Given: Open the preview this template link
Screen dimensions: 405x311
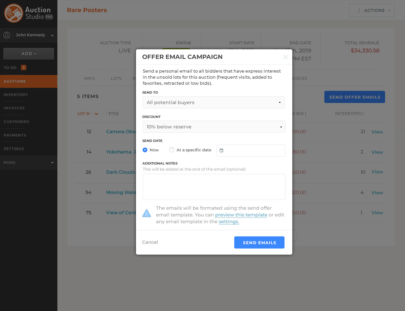Looking at the screenshot, I should point(241,215).
